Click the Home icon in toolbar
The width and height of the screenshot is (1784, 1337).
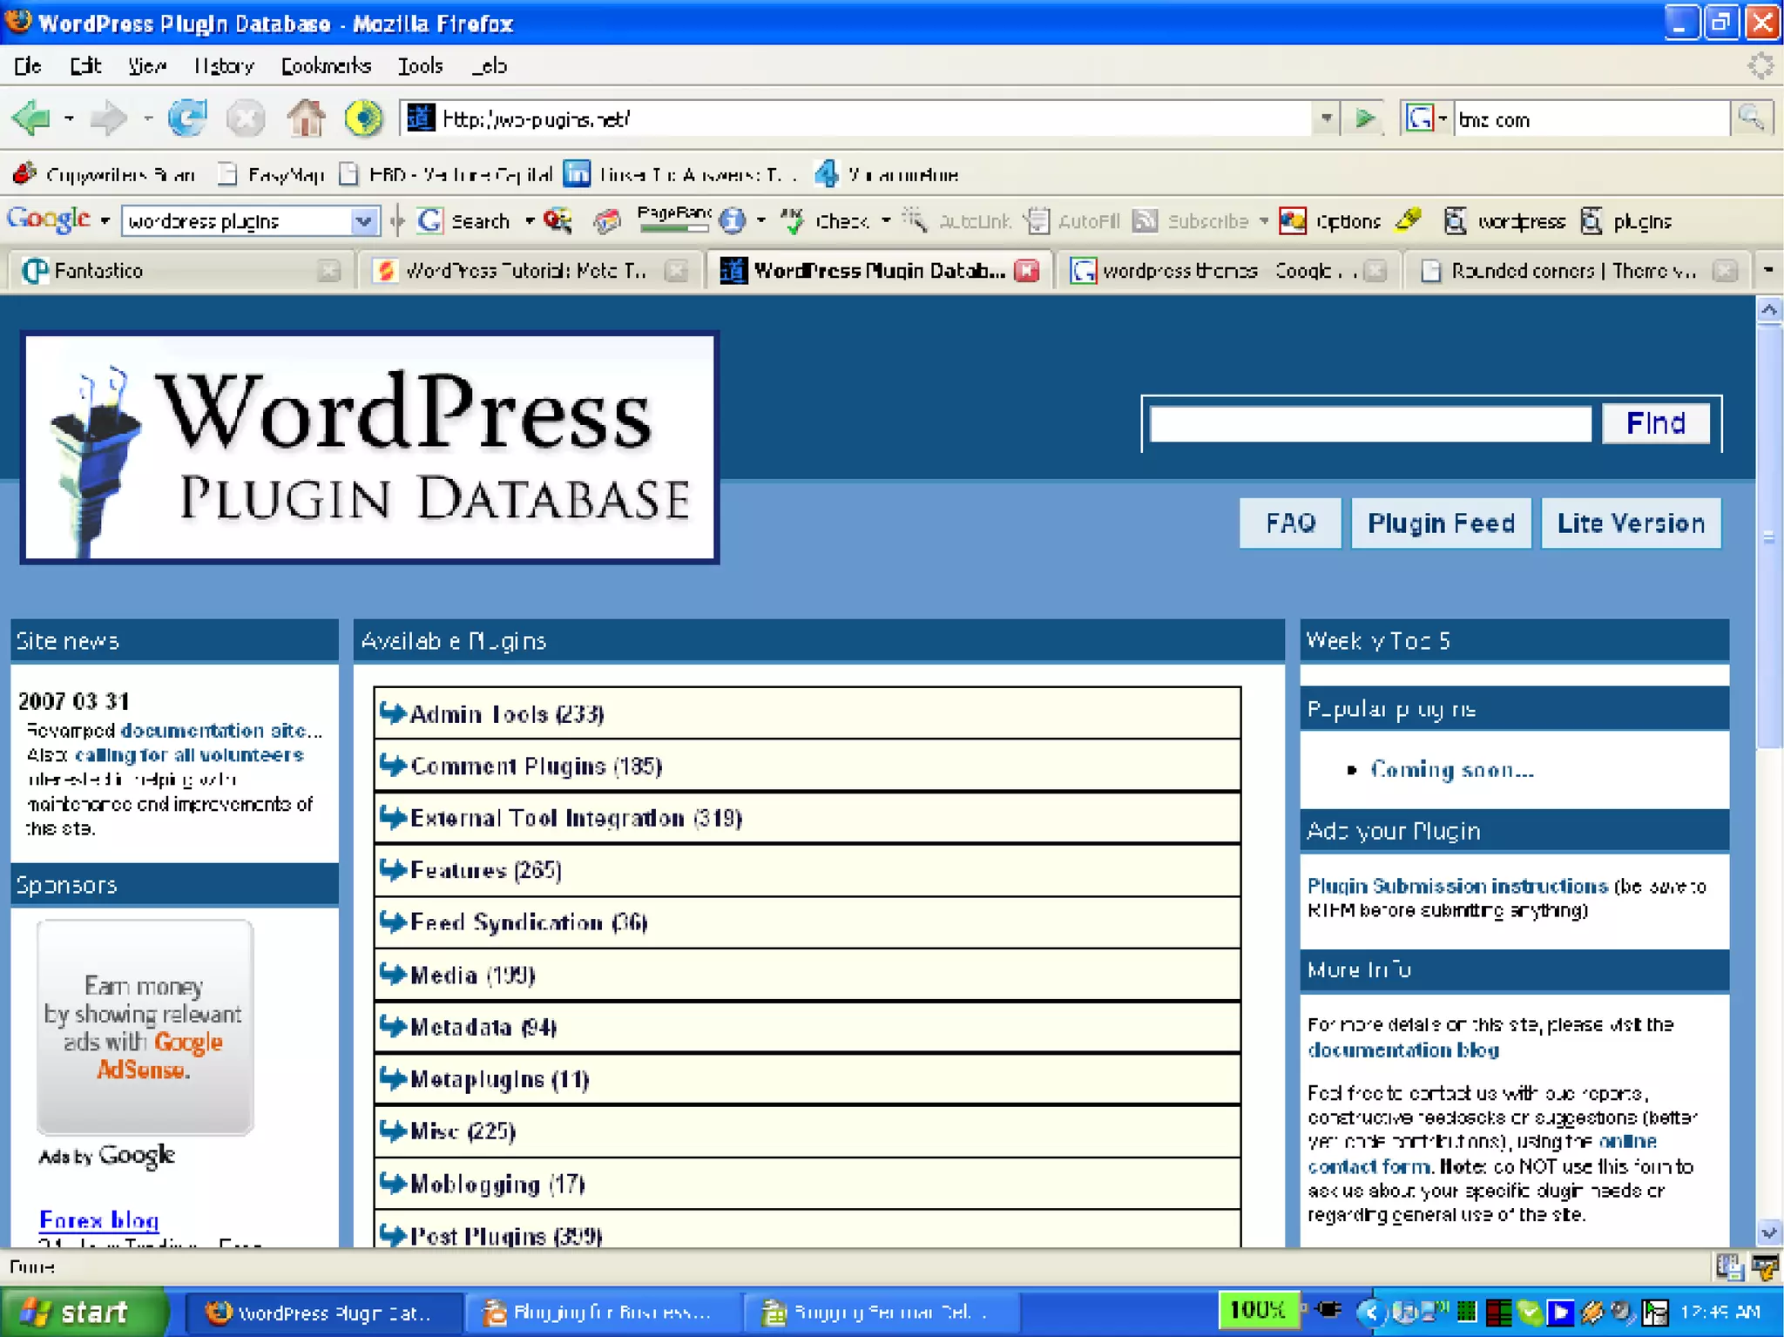(305, 118)
